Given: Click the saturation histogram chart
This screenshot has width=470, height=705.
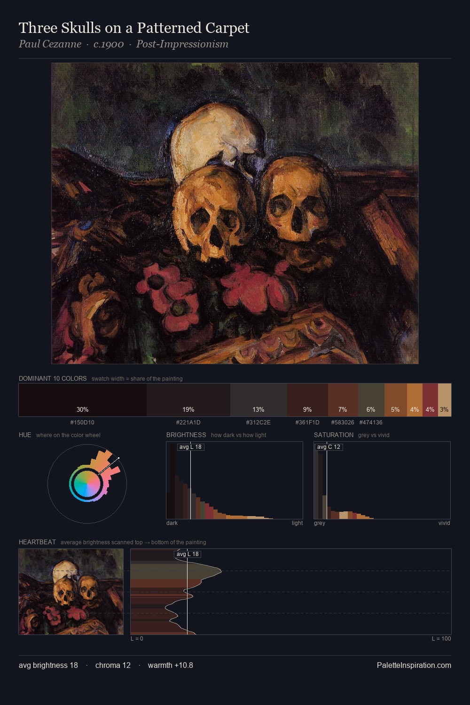Looking at the screenshot, I should click(382, 480).
